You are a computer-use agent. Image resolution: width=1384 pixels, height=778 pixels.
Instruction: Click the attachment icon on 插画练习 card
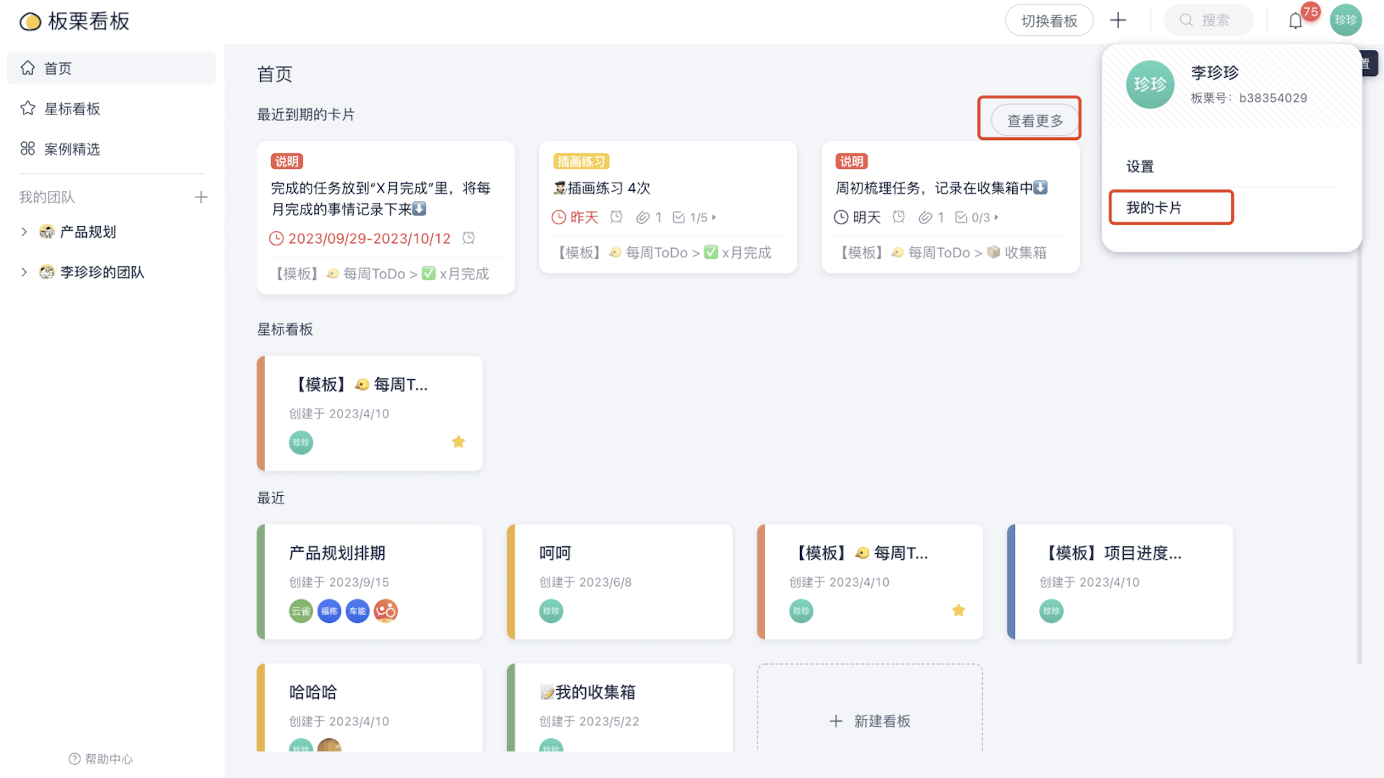point(643,218)
